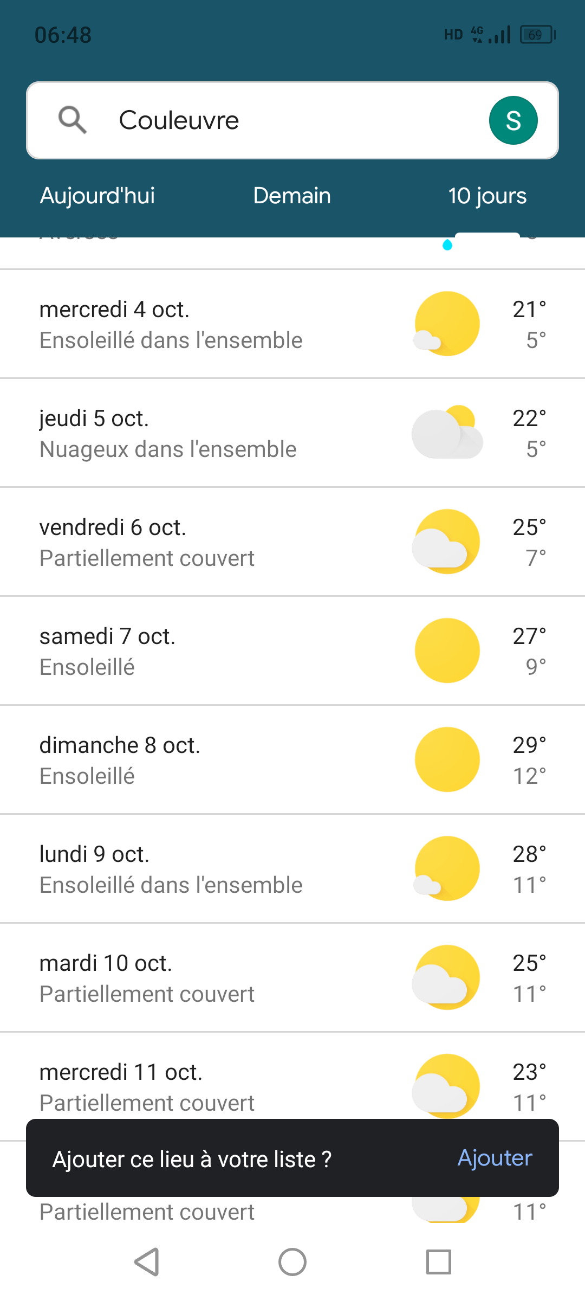
Task: Expand the mardi 10 oct. forecast row
Action: click(x=217, y=978)
